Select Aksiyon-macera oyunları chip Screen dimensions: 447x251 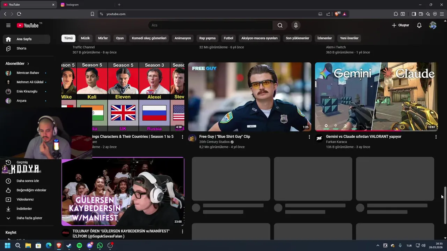click(259, 38)
